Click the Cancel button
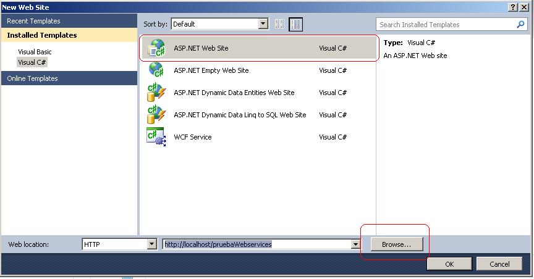This screenshot has height=279, width=534. tap(499, 264)
